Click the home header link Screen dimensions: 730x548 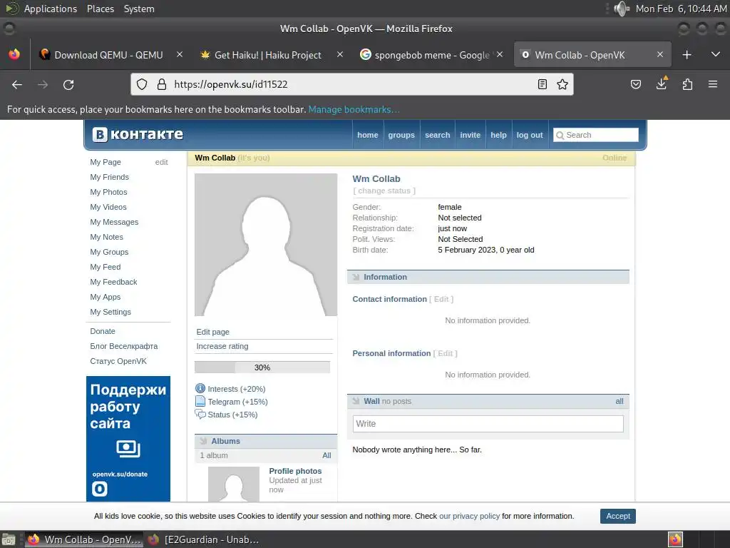[368, 135]
